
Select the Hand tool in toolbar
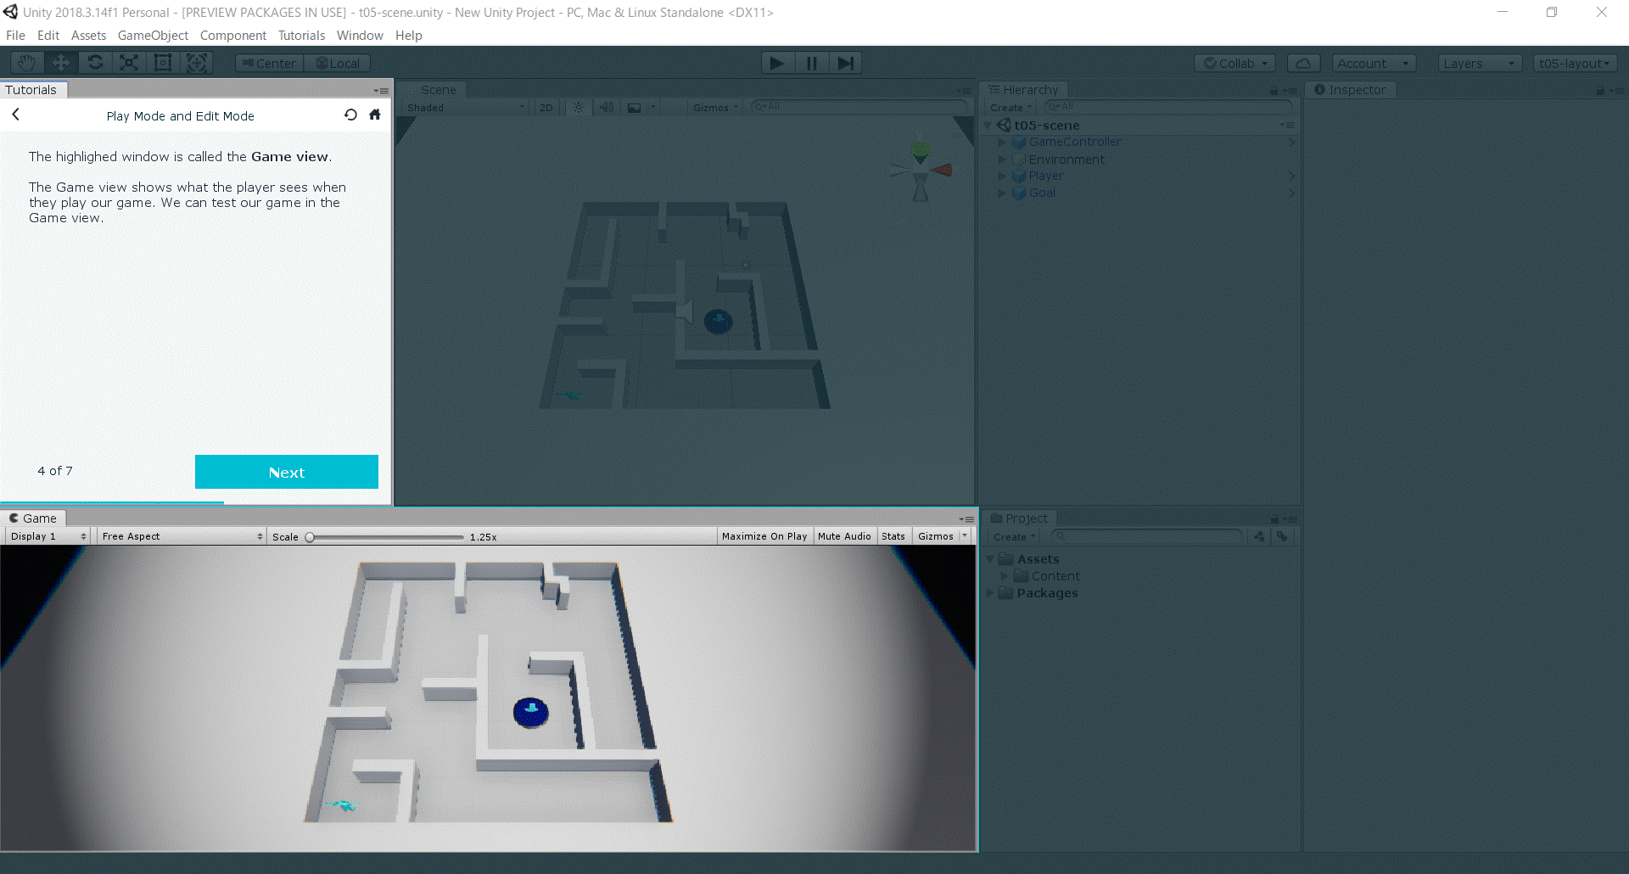click(27, 63)
